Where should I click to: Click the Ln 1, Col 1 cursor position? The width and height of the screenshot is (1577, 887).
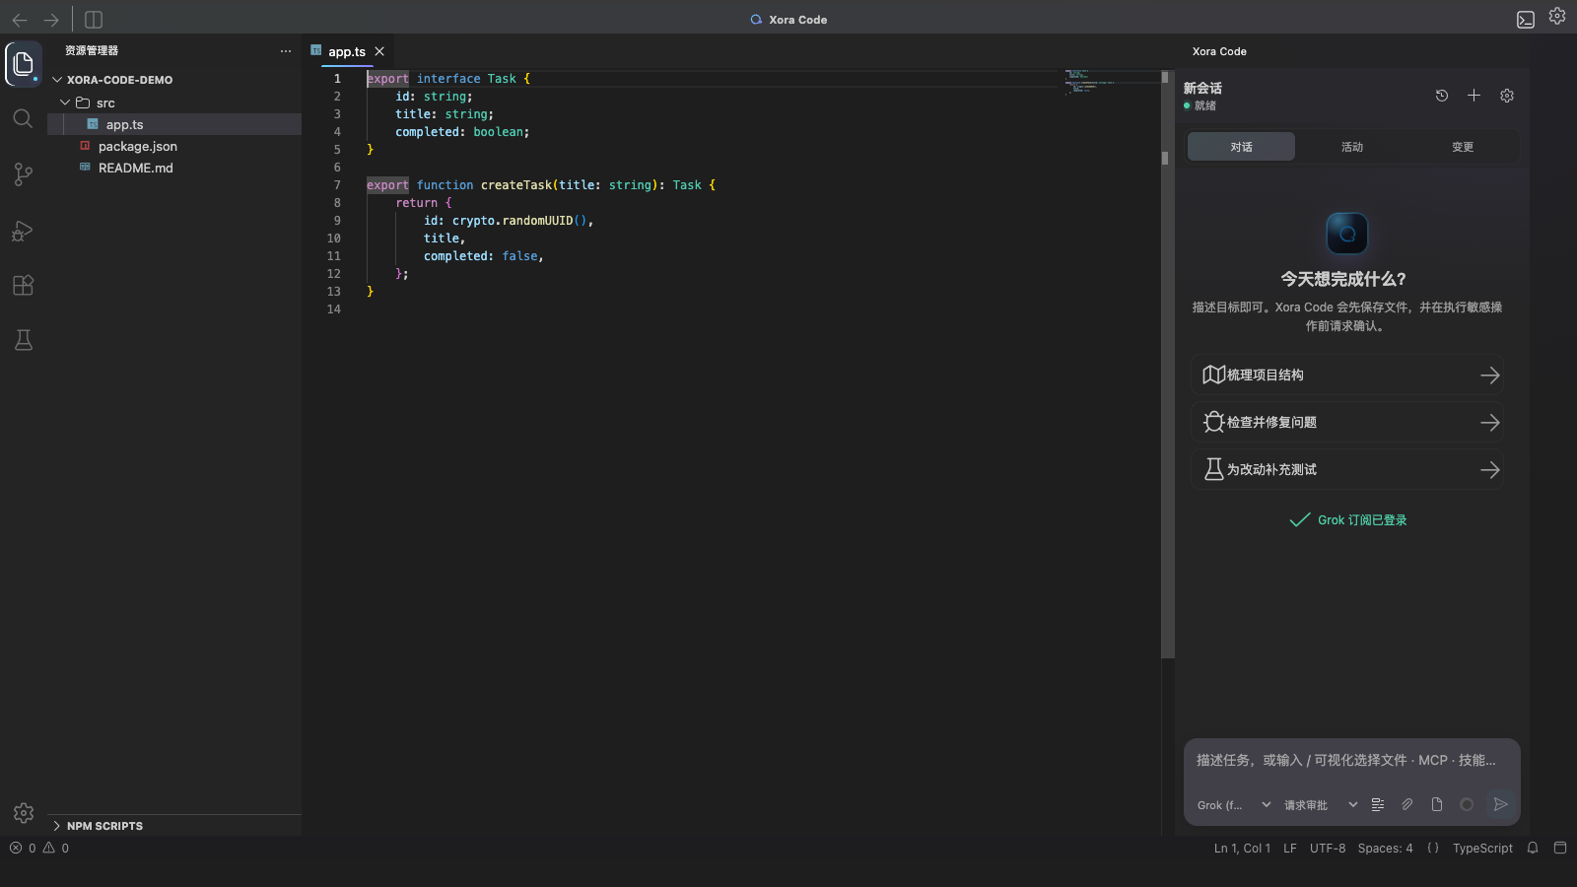click(1242, 849)
